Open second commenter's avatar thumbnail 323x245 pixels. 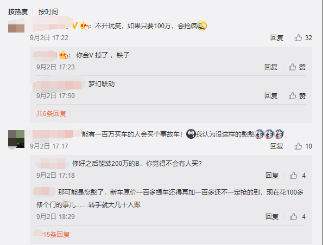16,139
